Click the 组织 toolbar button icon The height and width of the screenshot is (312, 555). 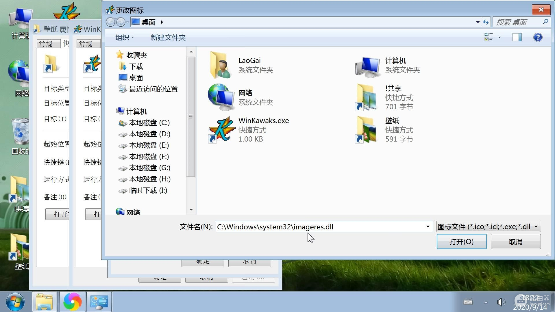pos(122,37)
